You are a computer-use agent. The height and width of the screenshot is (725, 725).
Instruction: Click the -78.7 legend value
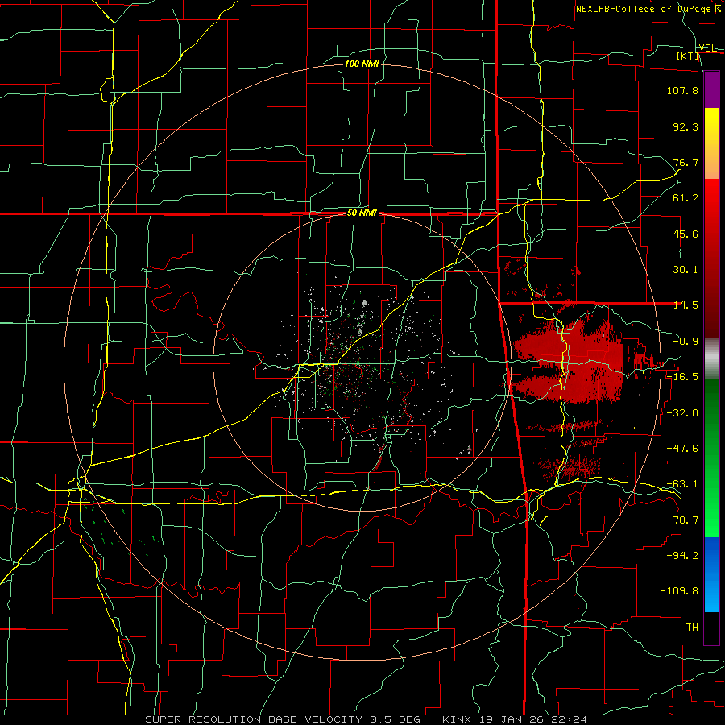(682, 520)
